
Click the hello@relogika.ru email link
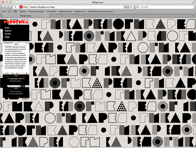coord(15,81)
